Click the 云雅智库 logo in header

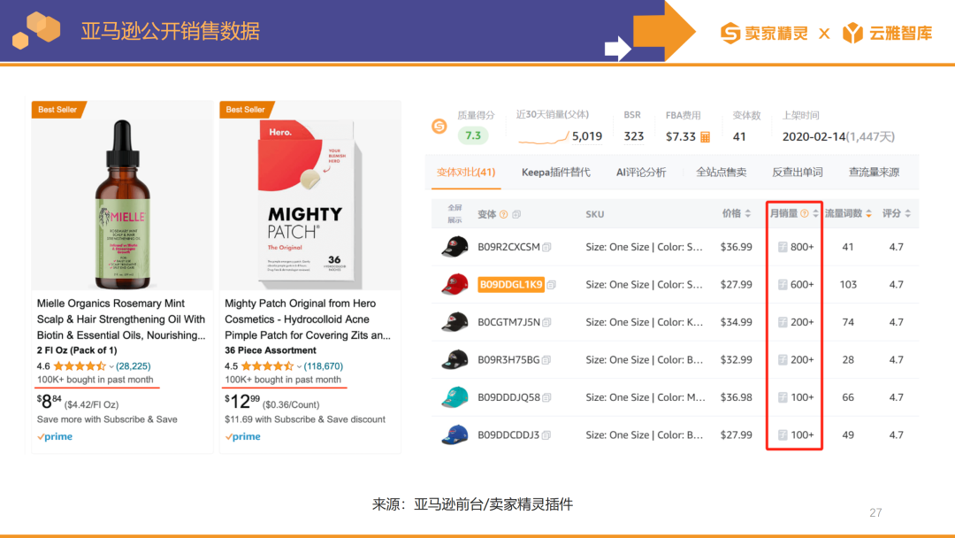click(x=888, y=33)
